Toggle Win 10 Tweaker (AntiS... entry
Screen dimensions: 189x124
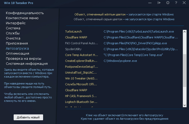click(x=81, y=78)
